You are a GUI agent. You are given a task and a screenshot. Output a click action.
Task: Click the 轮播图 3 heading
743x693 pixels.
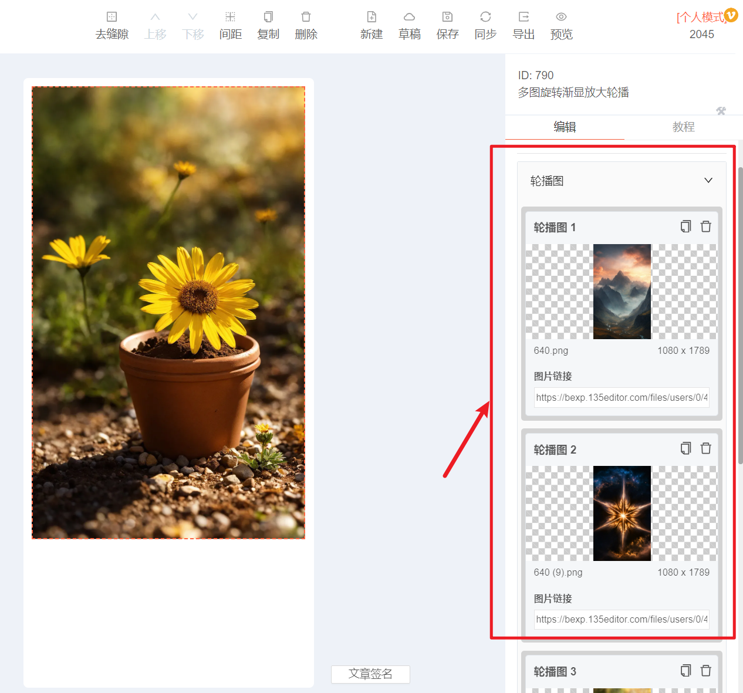[x=555, y=671]
